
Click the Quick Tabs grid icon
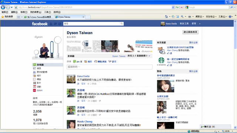coord(19,17)
